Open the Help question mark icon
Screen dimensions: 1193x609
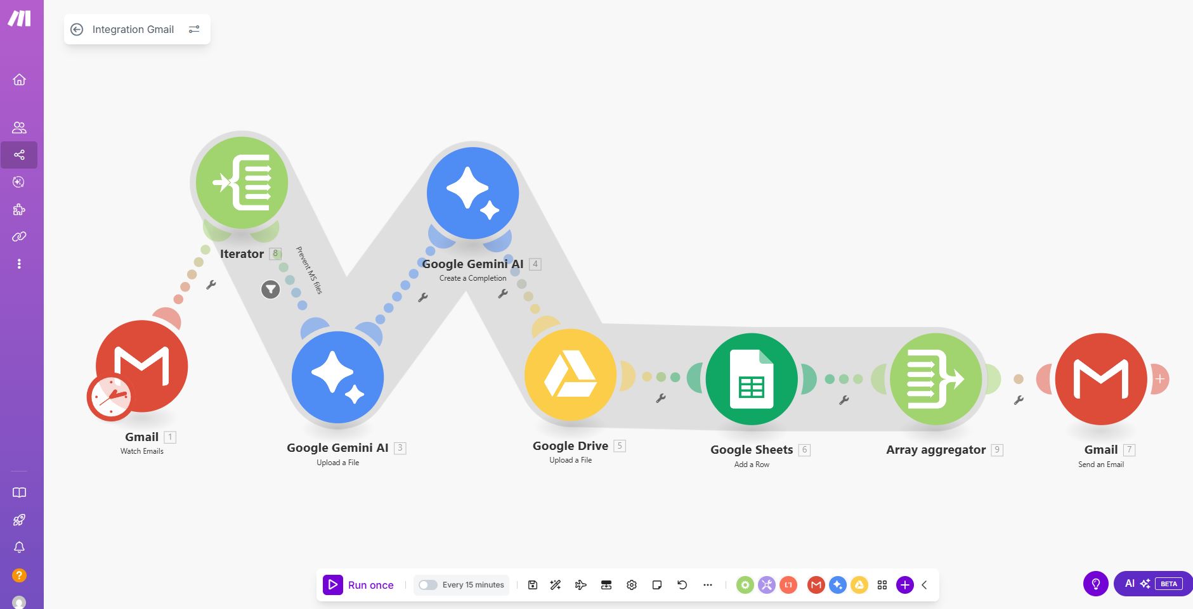click(19, 575)
